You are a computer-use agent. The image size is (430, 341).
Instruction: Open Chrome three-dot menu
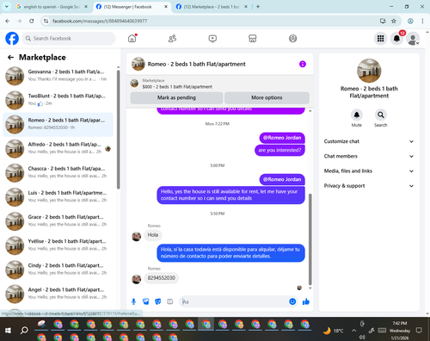click(422, 21)
